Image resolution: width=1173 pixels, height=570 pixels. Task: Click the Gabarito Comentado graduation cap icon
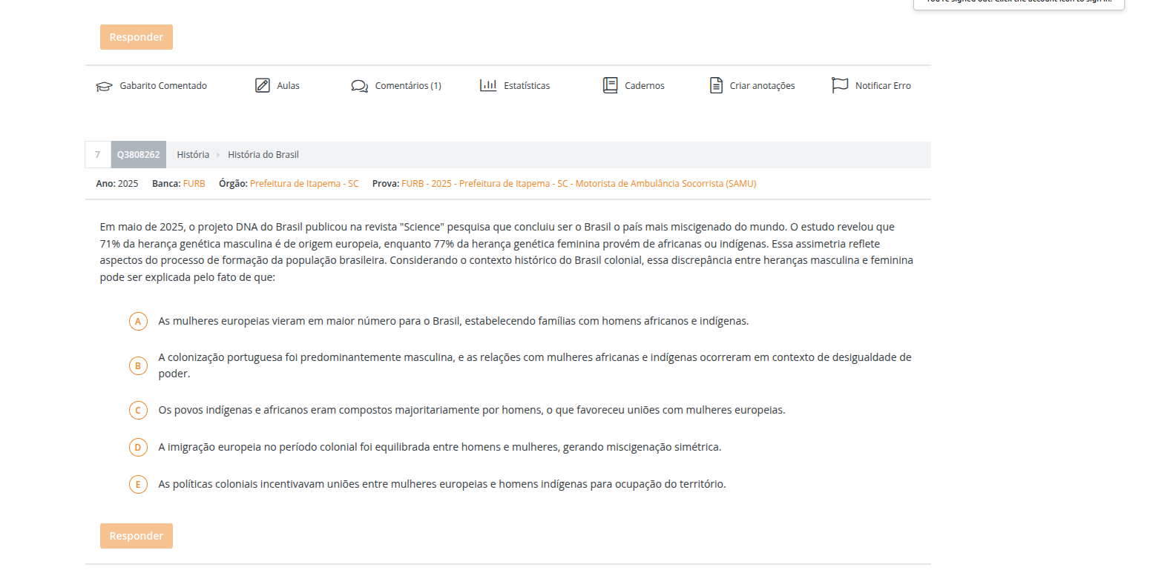(104, 86)
